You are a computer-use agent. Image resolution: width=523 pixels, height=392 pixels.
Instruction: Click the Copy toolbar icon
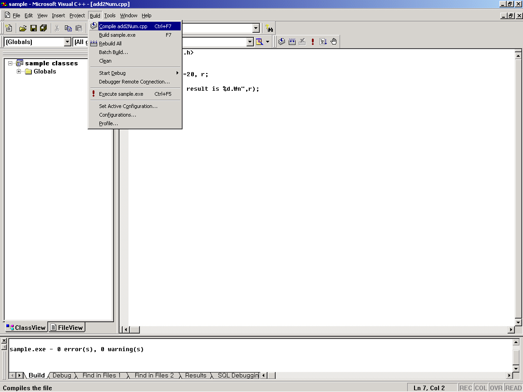(68, 28)
